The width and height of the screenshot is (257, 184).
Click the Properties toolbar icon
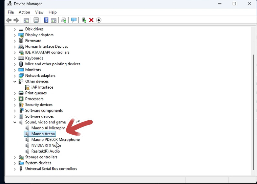pos(36,20)
